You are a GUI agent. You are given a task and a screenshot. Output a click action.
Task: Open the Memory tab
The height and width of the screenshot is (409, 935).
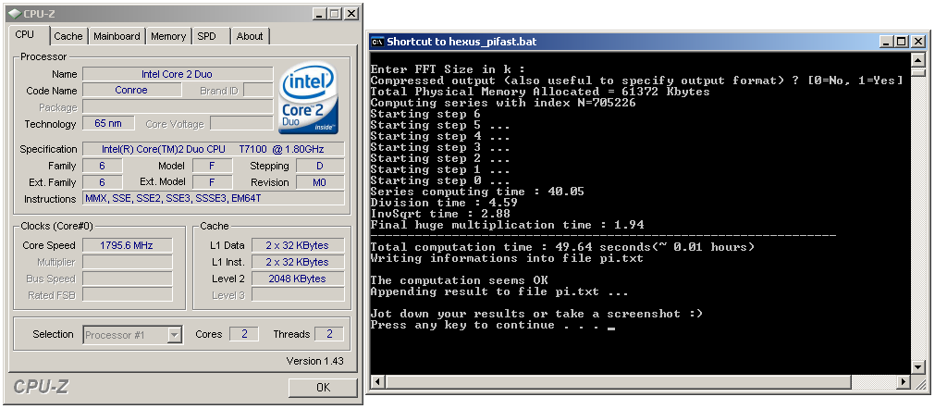pos(168,36)
